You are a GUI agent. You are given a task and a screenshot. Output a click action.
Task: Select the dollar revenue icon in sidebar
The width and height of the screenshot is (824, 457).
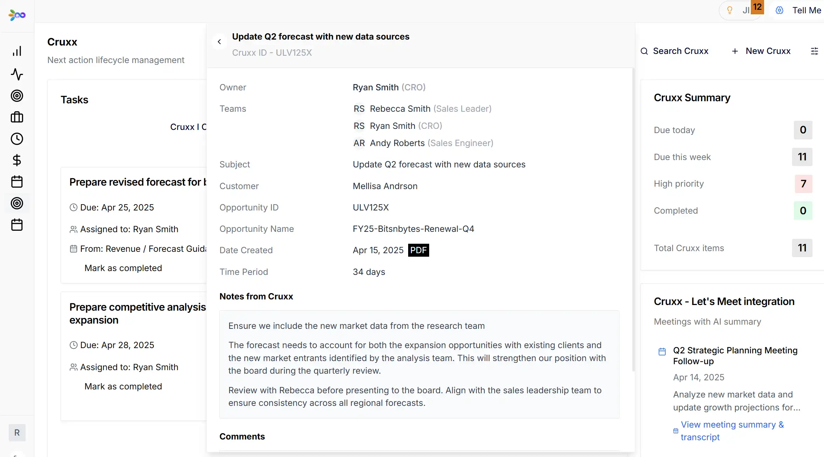(x=17, y=160)
